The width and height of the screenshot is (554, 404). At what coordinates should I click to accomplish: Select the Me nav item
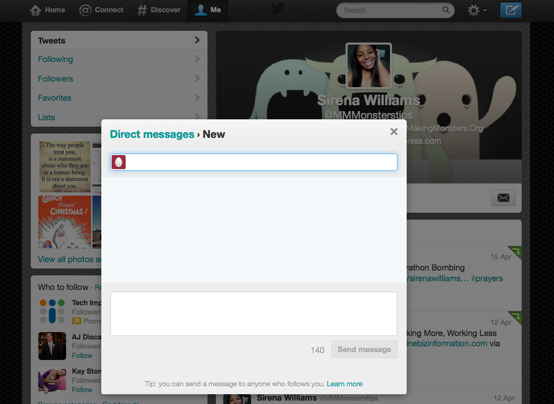tap(208, 10)
